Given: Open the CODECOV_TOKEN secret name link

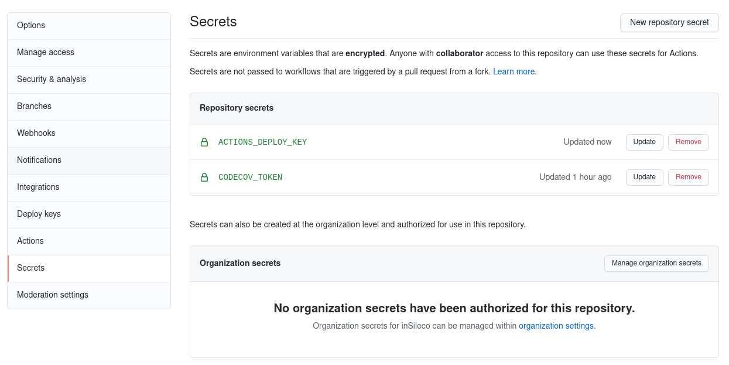Looking at the screenshot, I should 250,177.
